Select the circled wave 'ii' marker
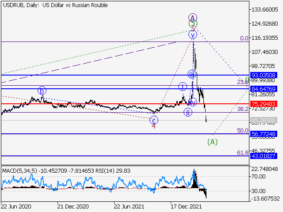Image resolution: width=283 pixels, height=212 pixels. 188,112
